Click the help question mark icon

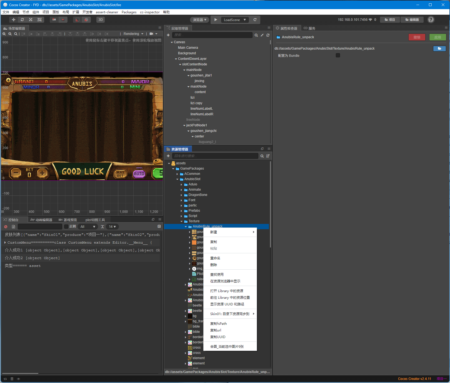pyautogui.click(x=431, y=20)
